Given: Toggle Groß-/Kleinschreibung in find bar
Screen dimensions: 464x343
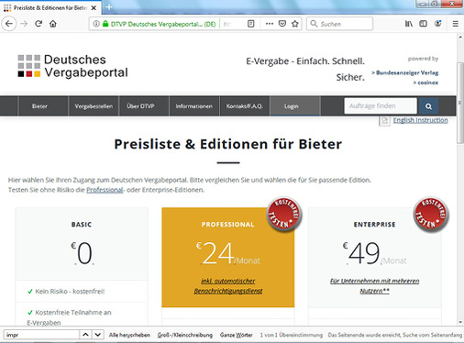Looking at the screenshot, I should (x=185, y=335).
